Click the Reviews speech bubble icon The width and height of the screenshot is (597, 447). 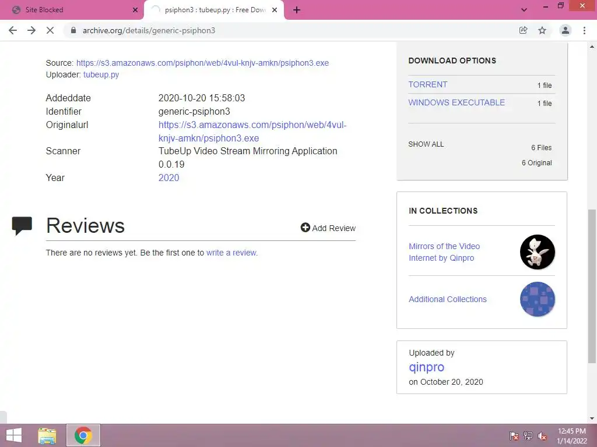22,226
